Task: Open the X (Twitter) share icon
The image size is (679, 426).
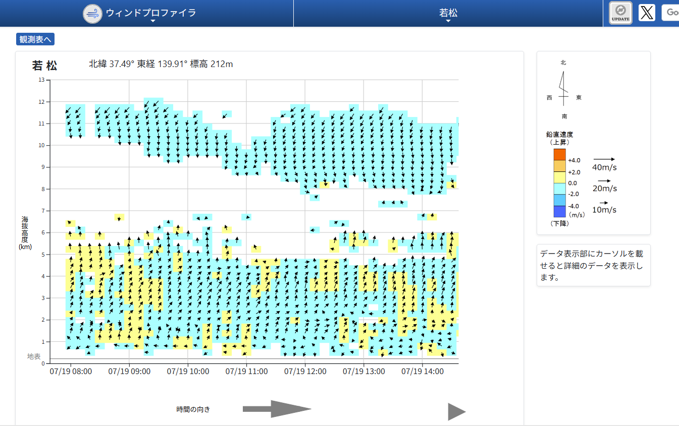Action: coord(647,13)
